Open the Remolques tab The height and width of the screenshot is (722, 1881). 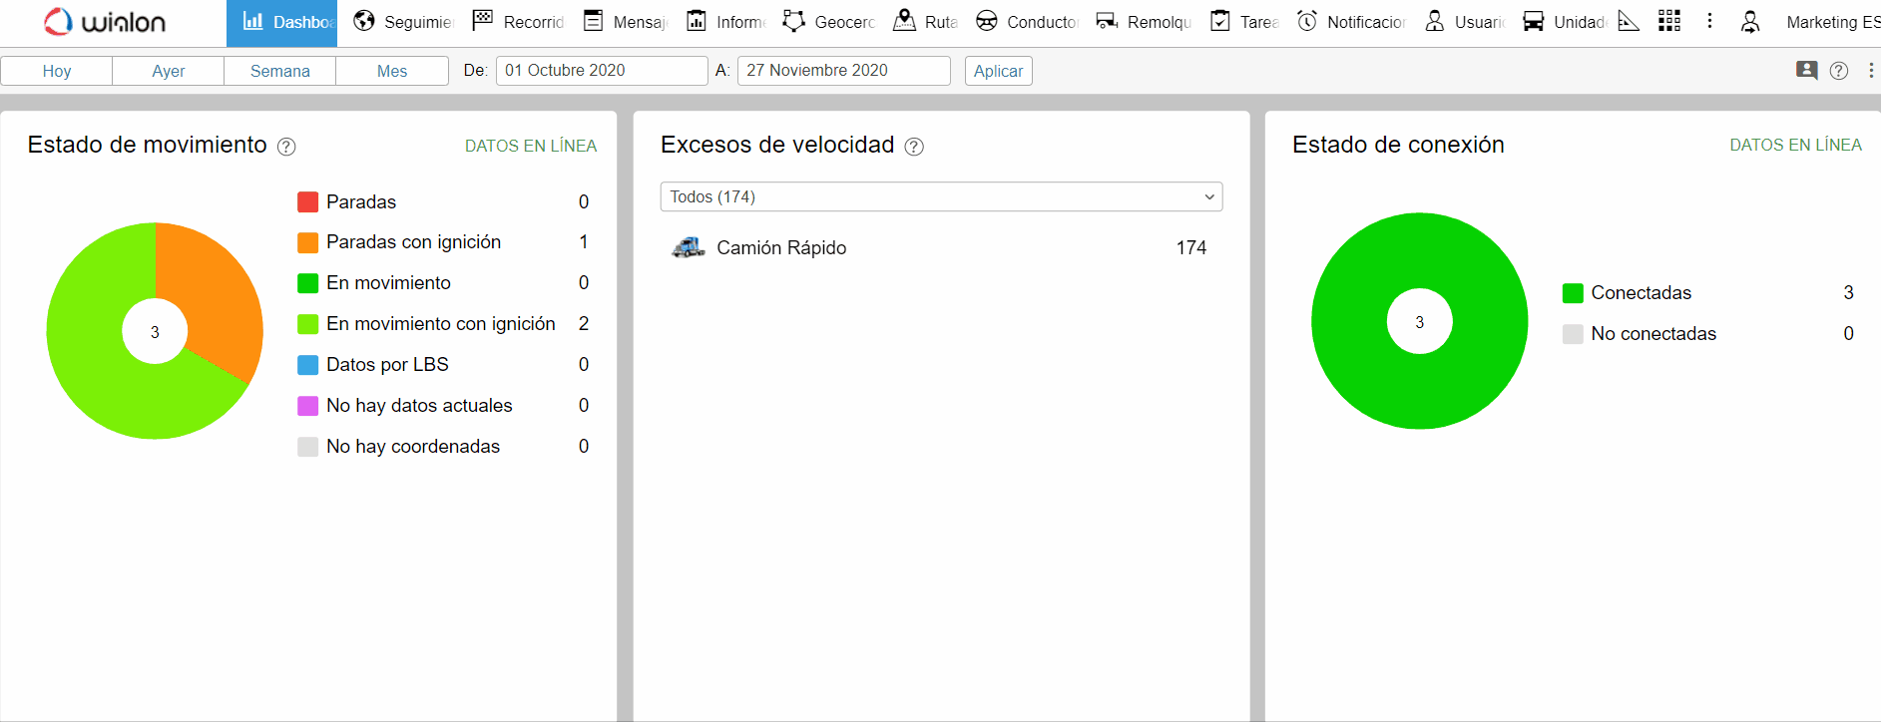[x=1145, y=22]
